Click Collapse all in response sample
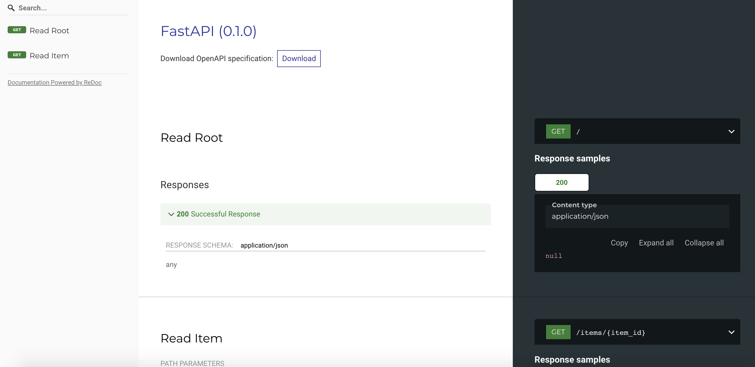755x367 pixels. (x=704, y=243)
